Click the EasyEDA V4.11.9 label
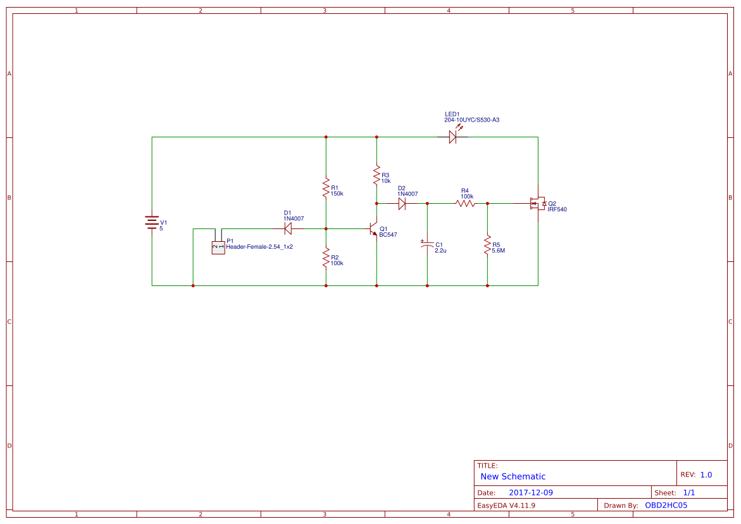The width and height of the screenshot is (741, 524). (x=507, y=505)
